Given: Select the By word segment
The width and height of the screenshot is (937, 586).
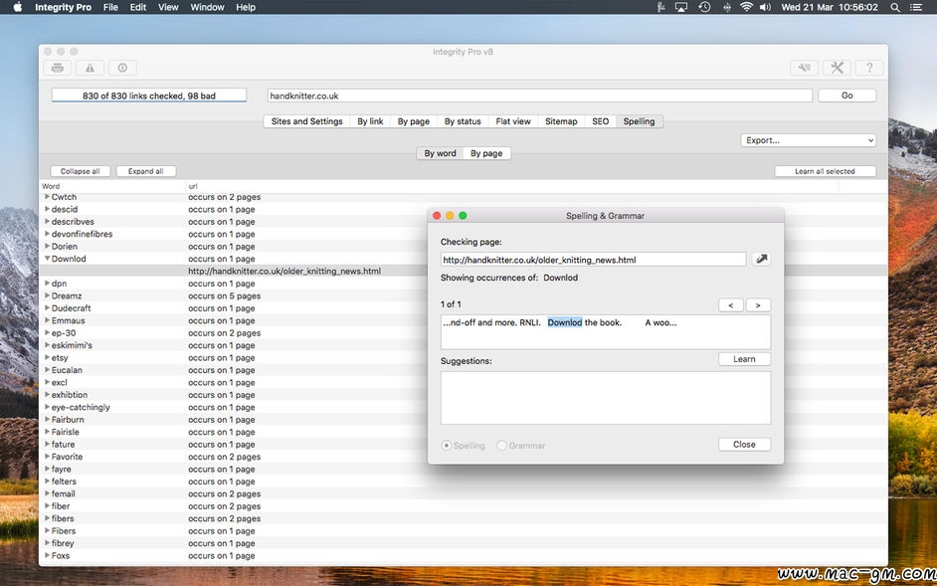Looking at the screenshot, I should click(441, 153).
